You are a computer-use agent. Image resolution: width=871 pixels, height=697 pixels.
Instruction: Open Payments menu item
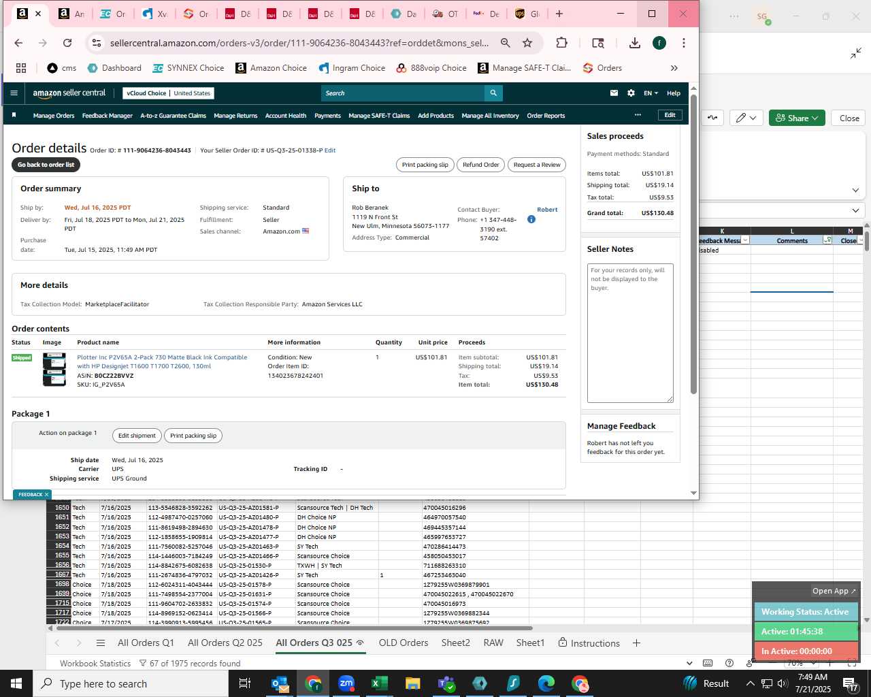(x=327, y=116)
